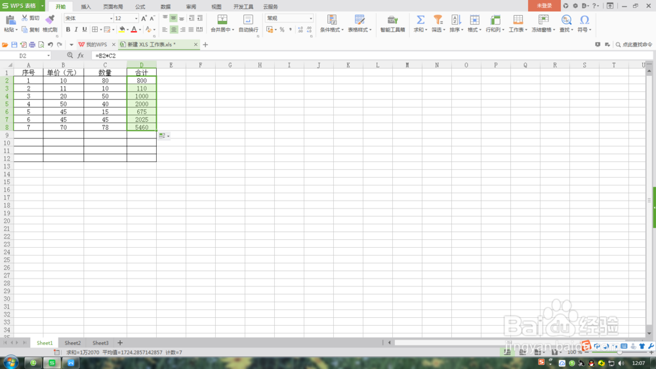Increase font size with the A+ icon
The height and width of the screenshot is (369, 656).
(144, 18)
